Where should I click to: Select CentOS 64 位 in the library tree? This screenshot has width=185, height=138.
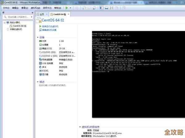tap(20, 26)
